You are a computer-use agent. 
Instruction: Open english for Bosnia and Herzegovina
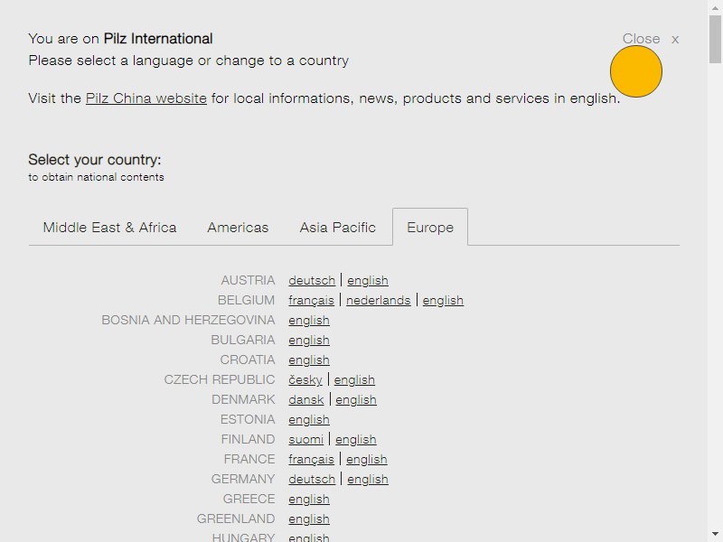coord(309,320)
